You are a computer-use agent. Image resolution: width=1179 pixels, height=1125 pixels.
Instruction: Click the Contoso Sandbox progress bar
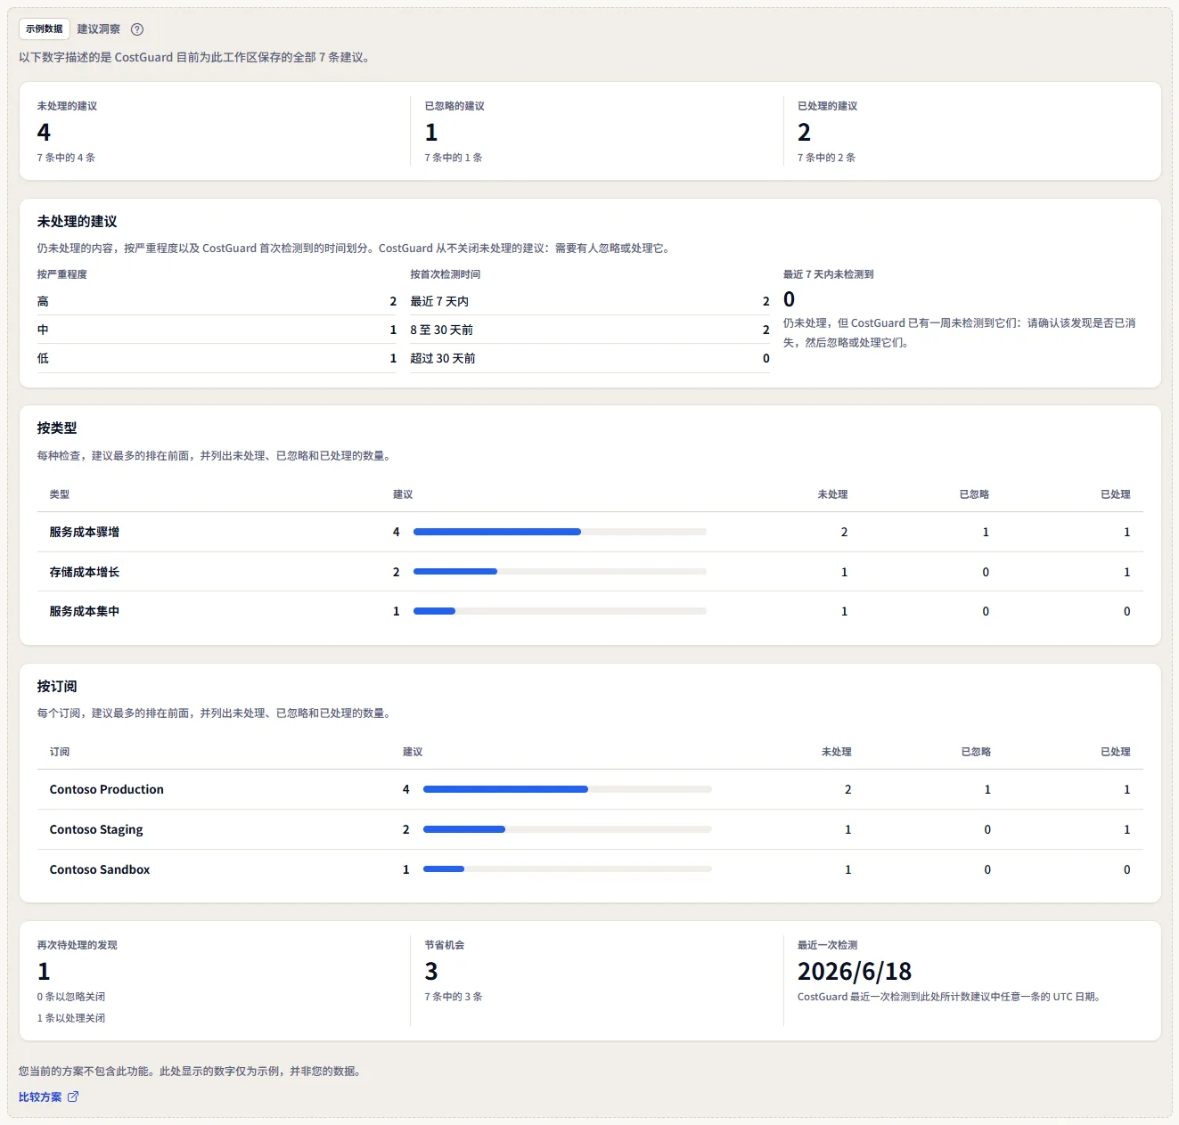568,869
